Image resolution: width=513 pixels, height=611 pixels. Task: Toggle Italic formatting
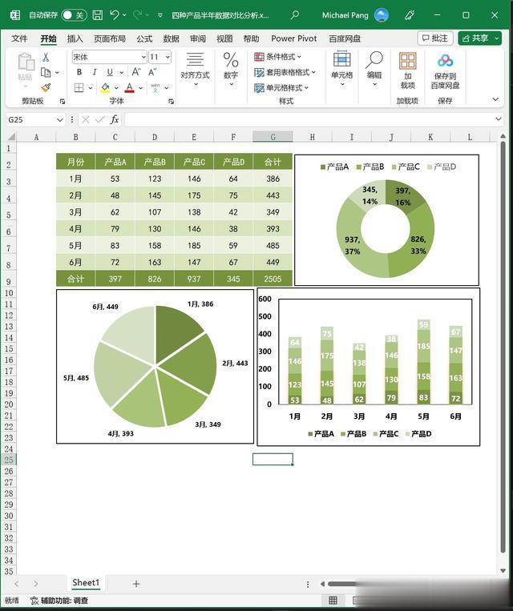pyautogui.click(x=95, y=72)
